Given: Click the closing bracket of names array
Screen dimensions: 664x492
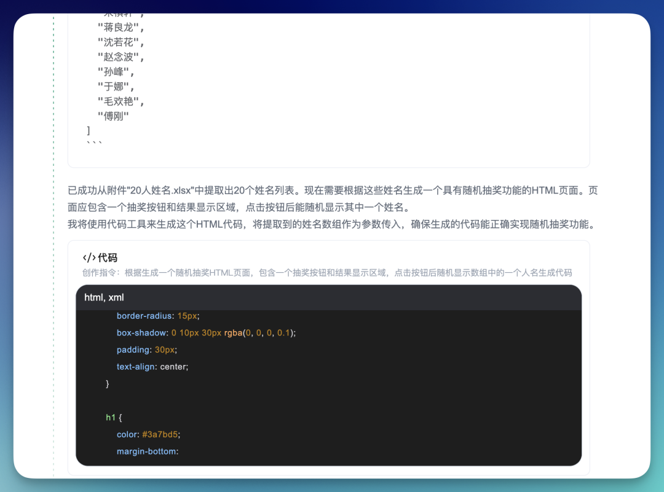Looking at the screenshot, I should [x=89, y=131].
